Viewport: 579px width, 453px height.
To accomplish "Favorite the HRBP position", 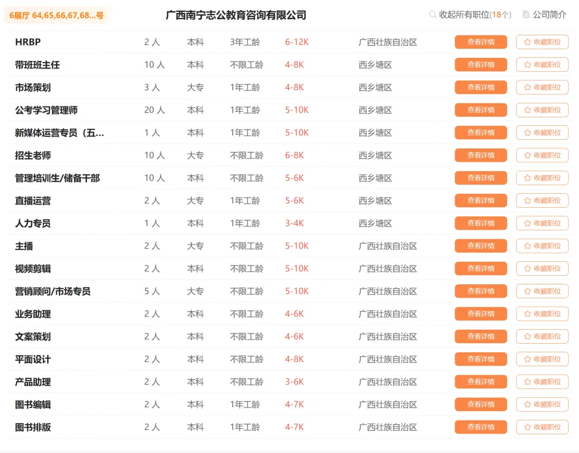I will click(542, 42).
